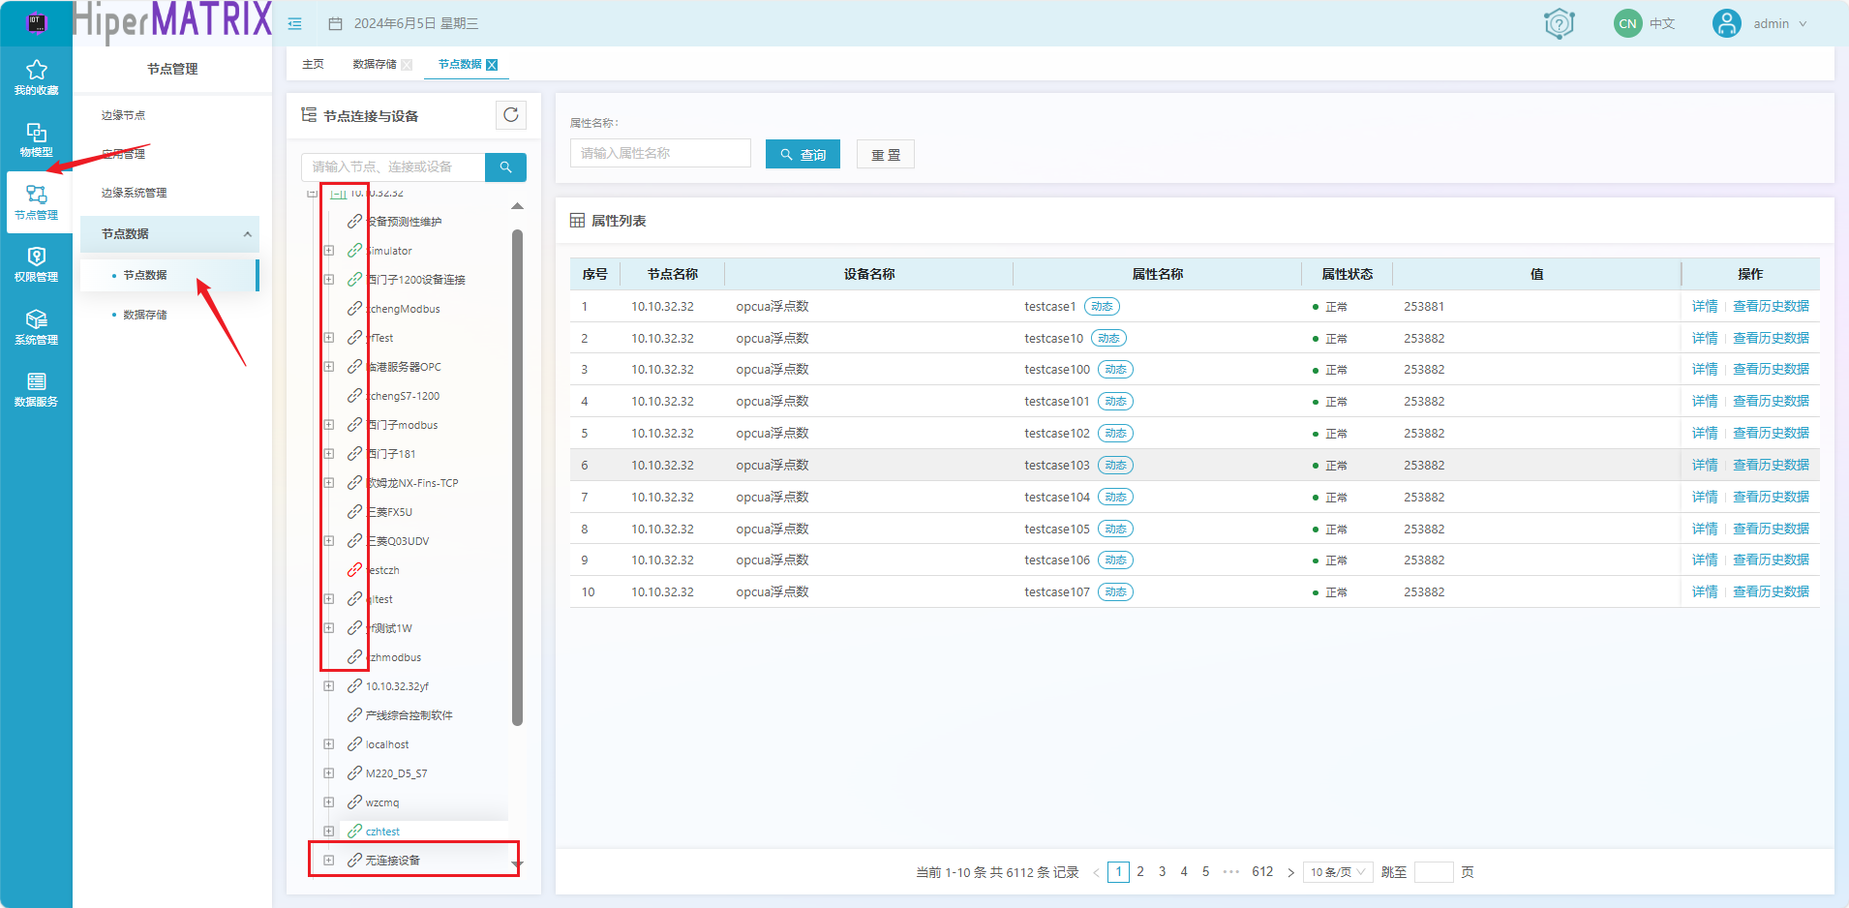Open the admin account dropdown arrow
1849x908 pixels.
click(x=1803, y=24)
